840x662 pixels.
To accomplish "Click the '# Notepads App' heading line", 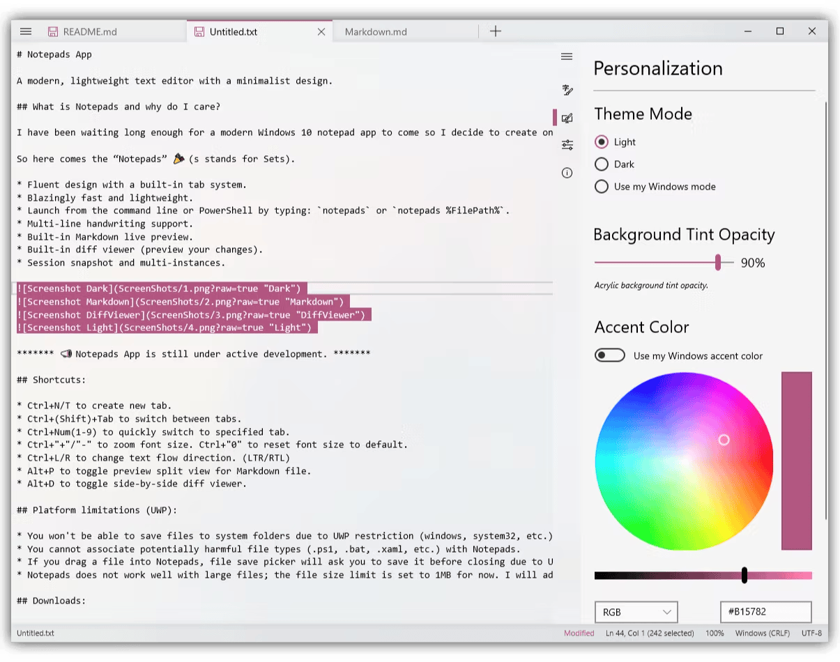I will point(54,54).
